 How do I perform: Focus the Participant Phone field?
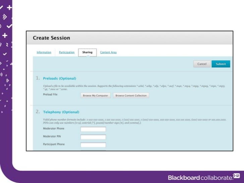click(x=93, y=145)
